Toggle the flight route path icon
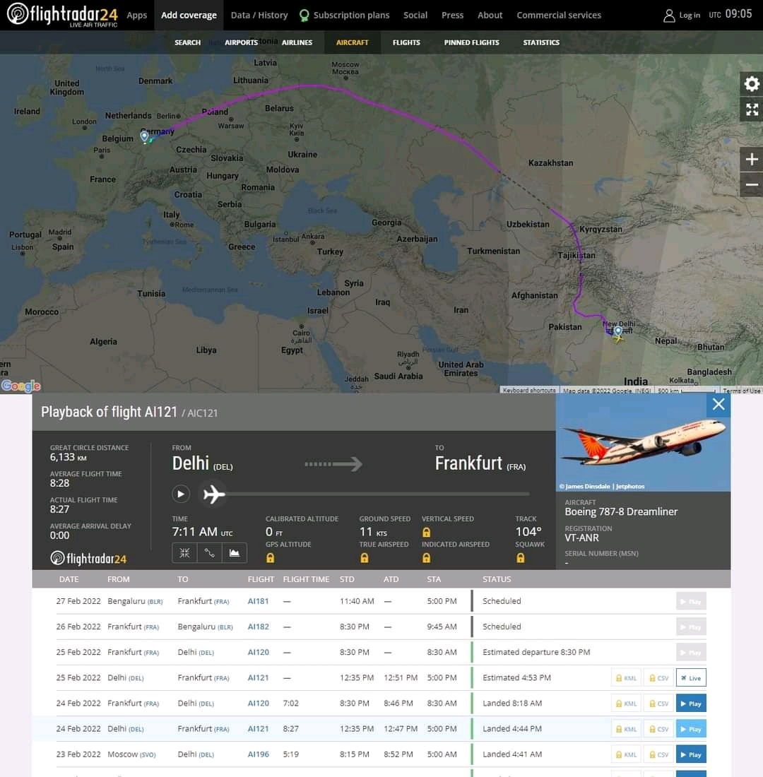Screen dimensions: 763x777 coord(210,553)
